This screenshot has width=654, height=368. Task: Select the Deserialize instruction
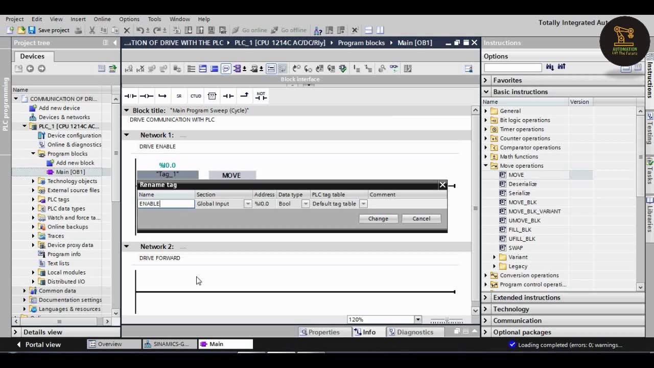pos(522,184)
